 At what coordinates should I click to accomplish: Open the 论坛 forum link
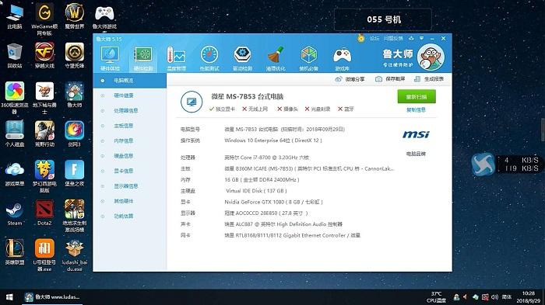click(374, 39)
